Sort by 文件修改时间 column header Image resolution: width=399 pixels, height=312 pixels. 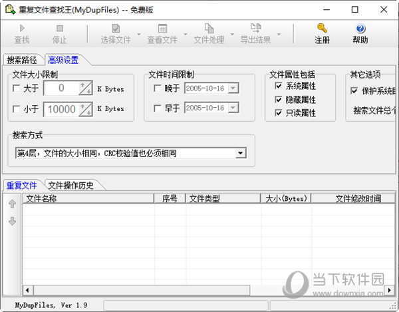[353, 198]
